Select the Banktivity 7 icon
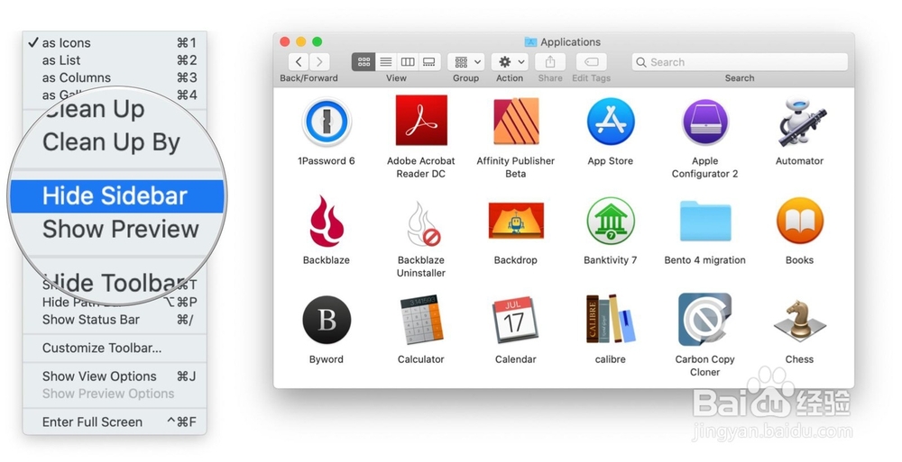The image size is (902, 462). coord(611,222)
